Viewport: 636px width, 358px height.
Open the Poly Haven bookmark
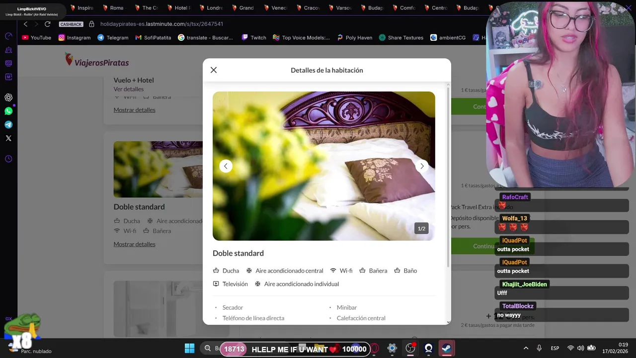coord(354,37)
